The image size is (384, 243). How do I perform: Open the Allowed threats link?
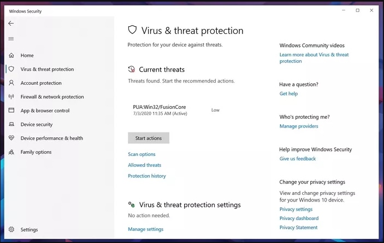coord(145,165)
